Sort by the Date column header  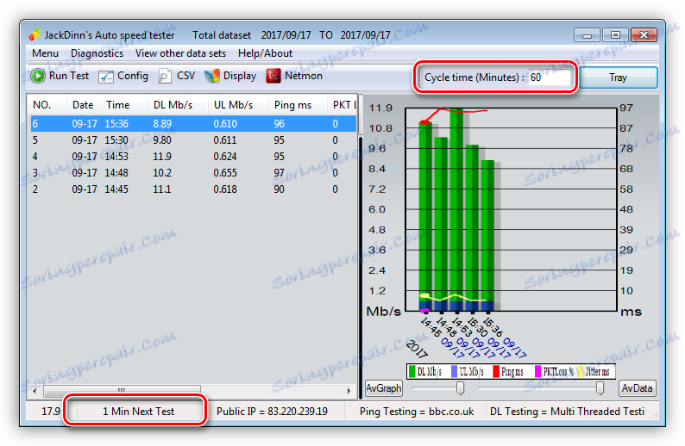point(83,105)
